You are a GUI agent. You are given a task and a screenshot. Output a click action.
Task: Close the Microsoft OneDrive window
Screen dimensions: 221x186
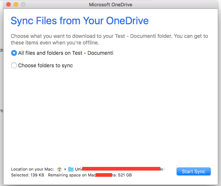coord(8,4)
